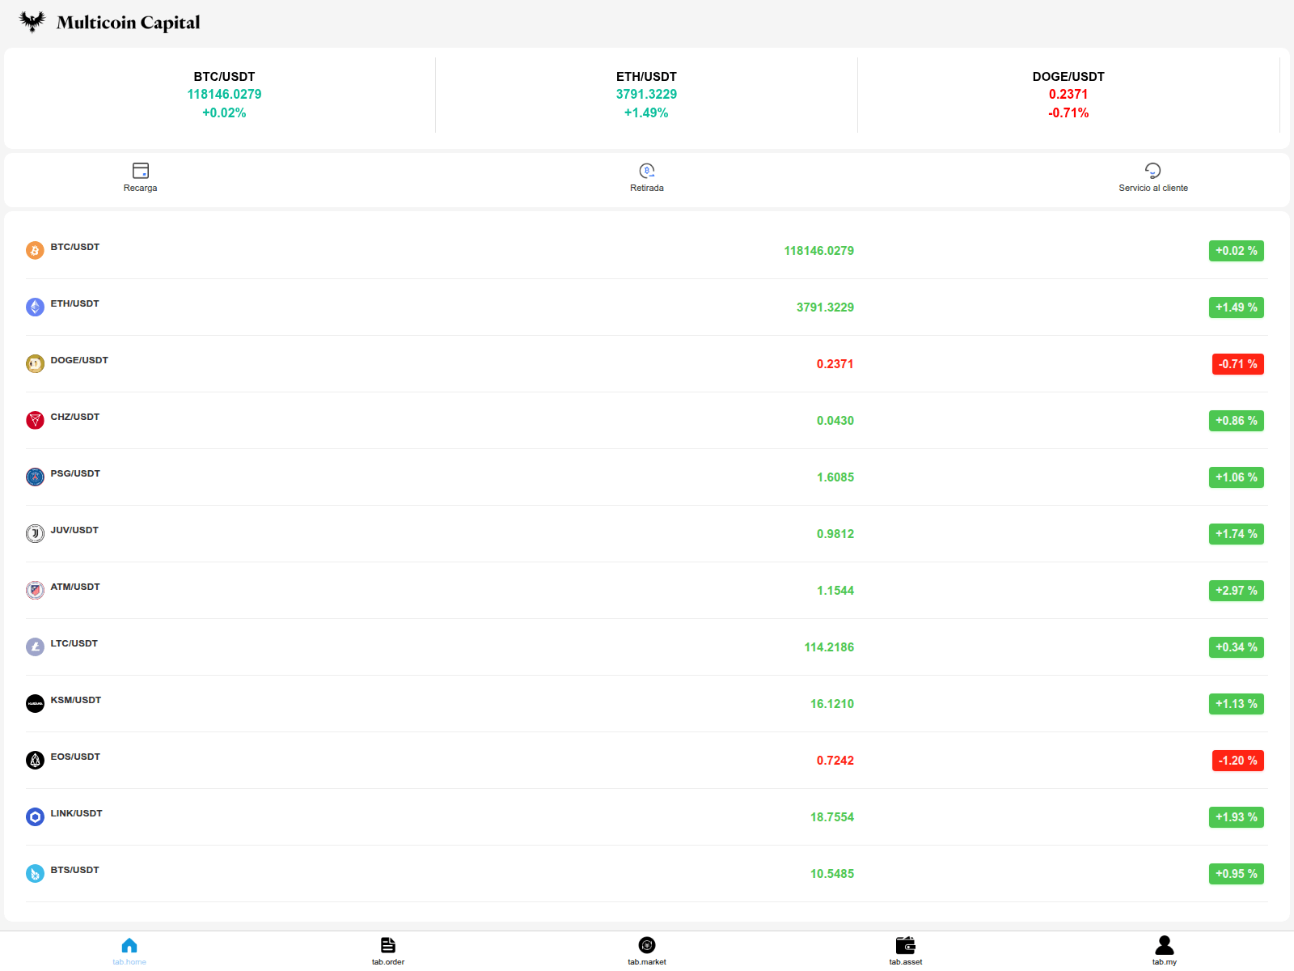
Task: Click the 0.0430 price value
Action: (835, 421)
